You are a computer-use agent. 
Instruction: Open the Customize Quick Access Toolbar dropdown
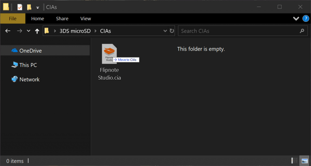point(38,7)
